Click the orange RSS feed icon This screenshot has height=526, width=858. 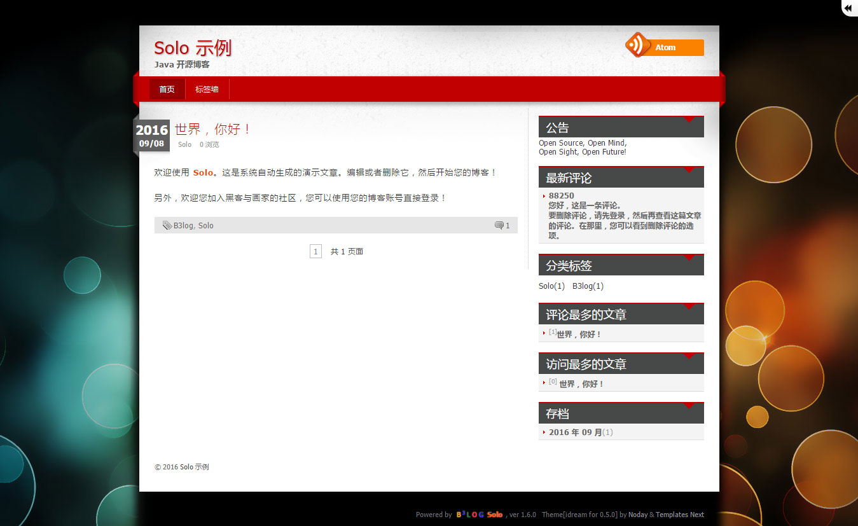click(637, 46)
